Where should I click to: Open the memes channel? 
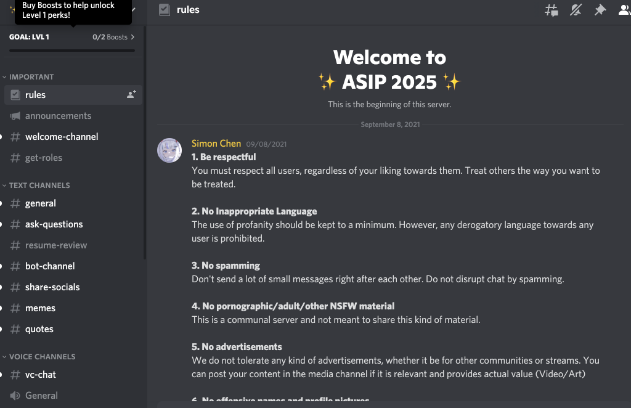click(40, 308)
